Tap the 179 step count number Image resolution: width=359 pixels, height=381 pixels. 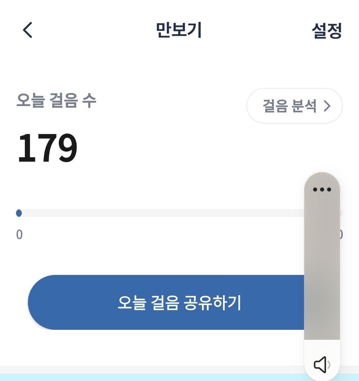click(x=48, y=148)
